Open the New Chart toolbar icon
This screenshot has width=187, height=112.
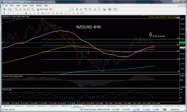click(4, 9)
